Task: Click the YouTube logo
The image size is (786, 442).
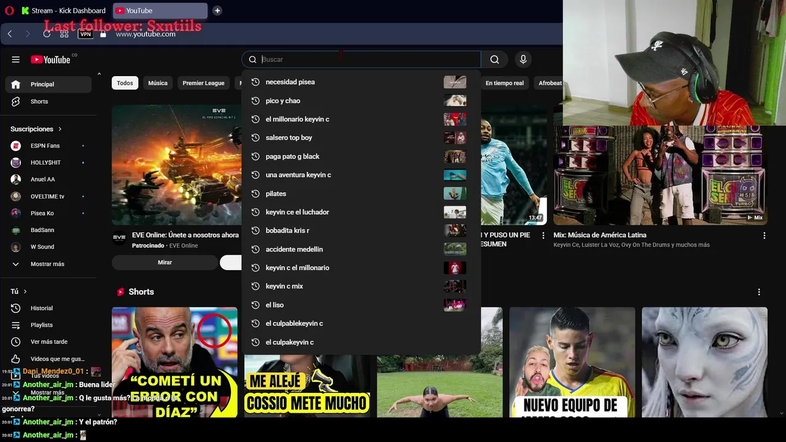Action: [51, 60]
